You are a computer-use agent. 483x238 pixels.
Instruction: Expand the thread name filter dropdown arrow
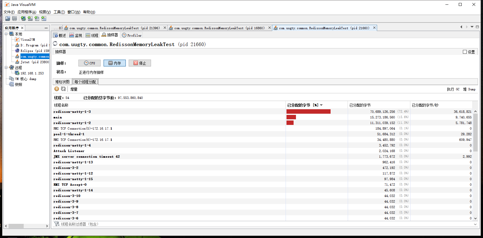(x=475, y=224)
